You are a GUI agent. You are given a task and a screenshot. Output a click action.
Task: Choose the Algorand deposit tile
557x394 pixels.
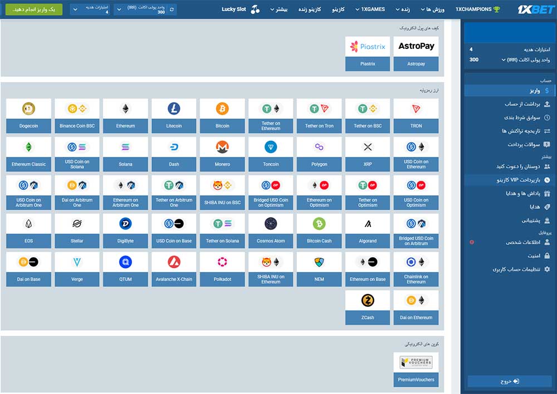click(x=368, y=231)
